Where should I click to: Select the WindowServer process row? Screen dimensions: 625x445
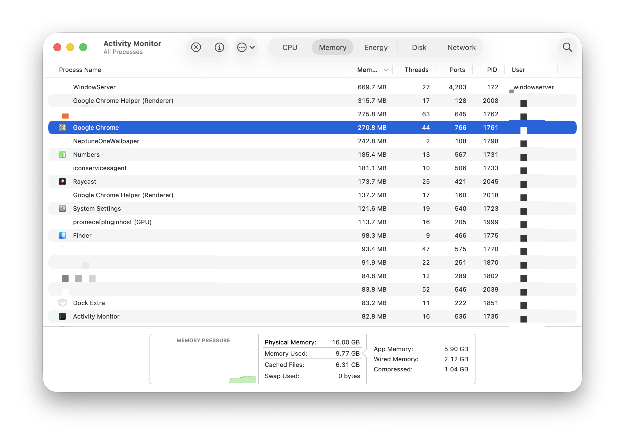(x=312, y=87)
